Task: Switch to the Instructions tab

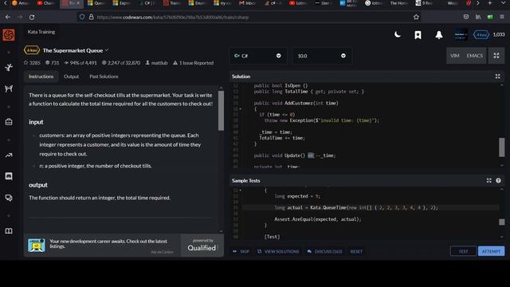Action: [x=41, y=77]
